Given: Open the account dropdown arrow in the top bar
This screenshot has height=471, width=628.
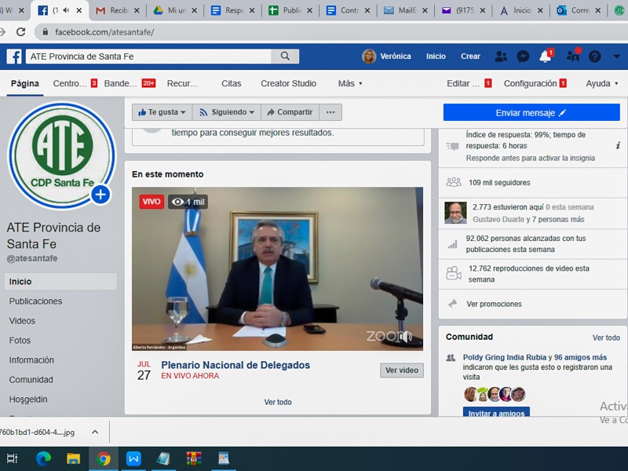Looking at the screenshot, I should click(x=617, y=57).
